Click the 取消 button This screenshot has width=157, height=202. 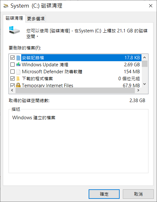click(138, 194)
